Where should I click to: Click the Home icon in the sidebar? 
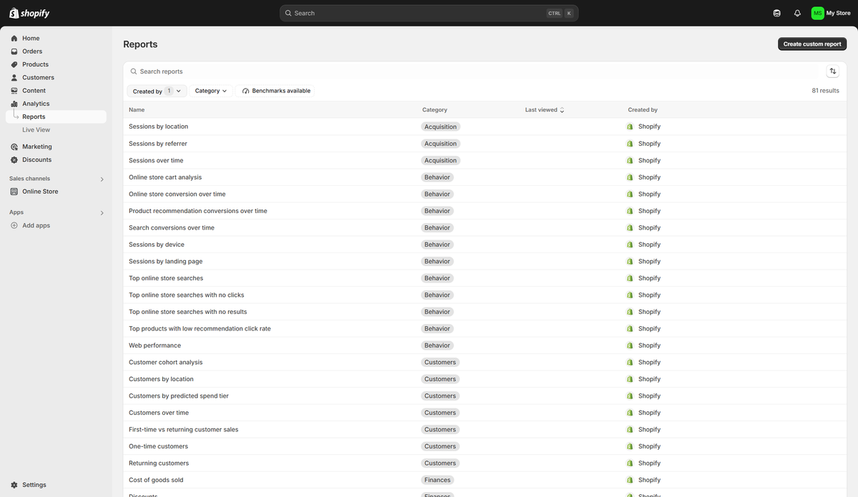tap(14, 39)
